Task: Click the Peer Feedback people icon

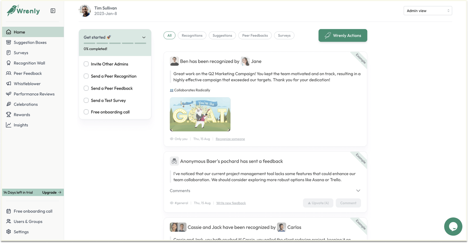Action: (8, 73)
